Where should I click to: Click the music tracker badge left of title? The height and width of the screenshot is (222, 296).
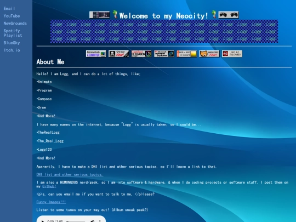click(99, 15)
